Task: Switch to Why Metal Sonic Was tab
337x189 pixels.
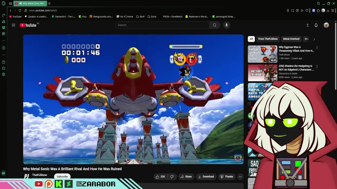Action: click(30, 3)
